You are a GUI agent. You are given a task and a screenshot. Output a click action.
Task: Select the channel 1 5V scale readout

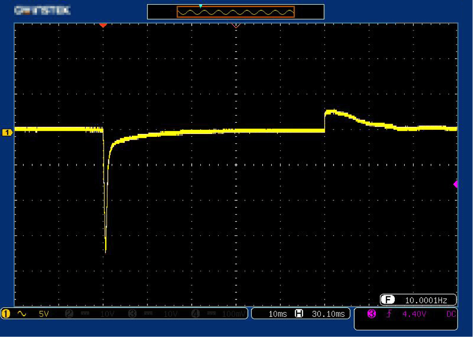(x=44, y=314)
